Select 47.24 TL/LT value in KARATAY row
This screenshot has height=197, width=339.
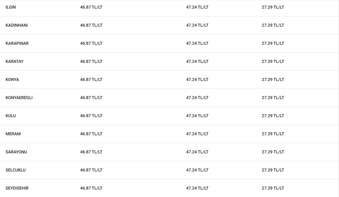[x=197, y=61]
